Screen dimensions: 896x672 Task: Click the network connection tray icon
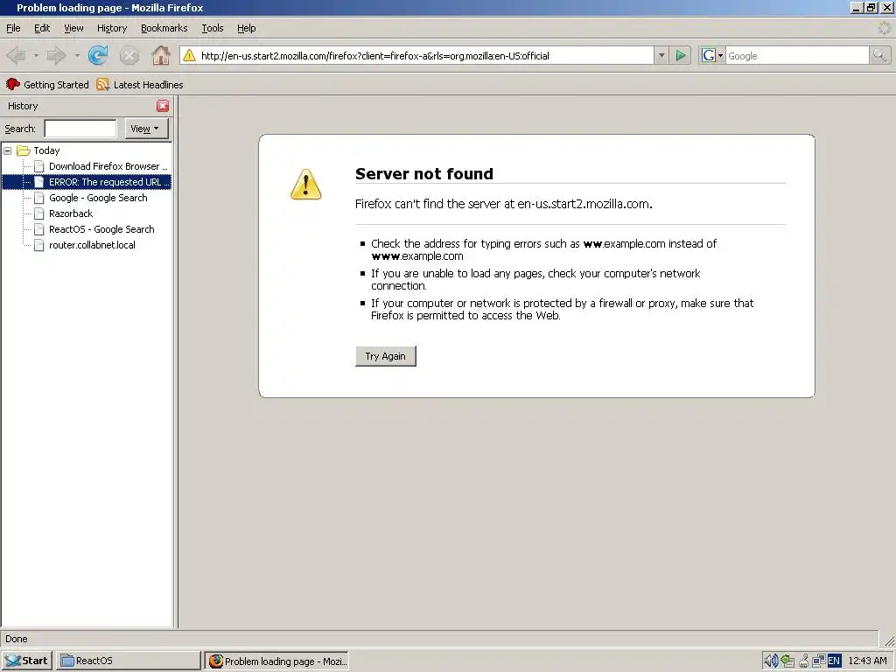point(819,661)
